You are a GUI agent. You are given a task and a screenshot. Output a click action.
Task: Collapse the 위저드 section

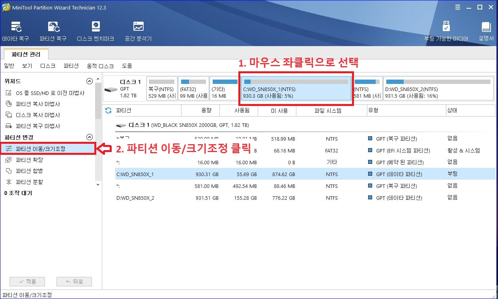click(x=90, y=81)
